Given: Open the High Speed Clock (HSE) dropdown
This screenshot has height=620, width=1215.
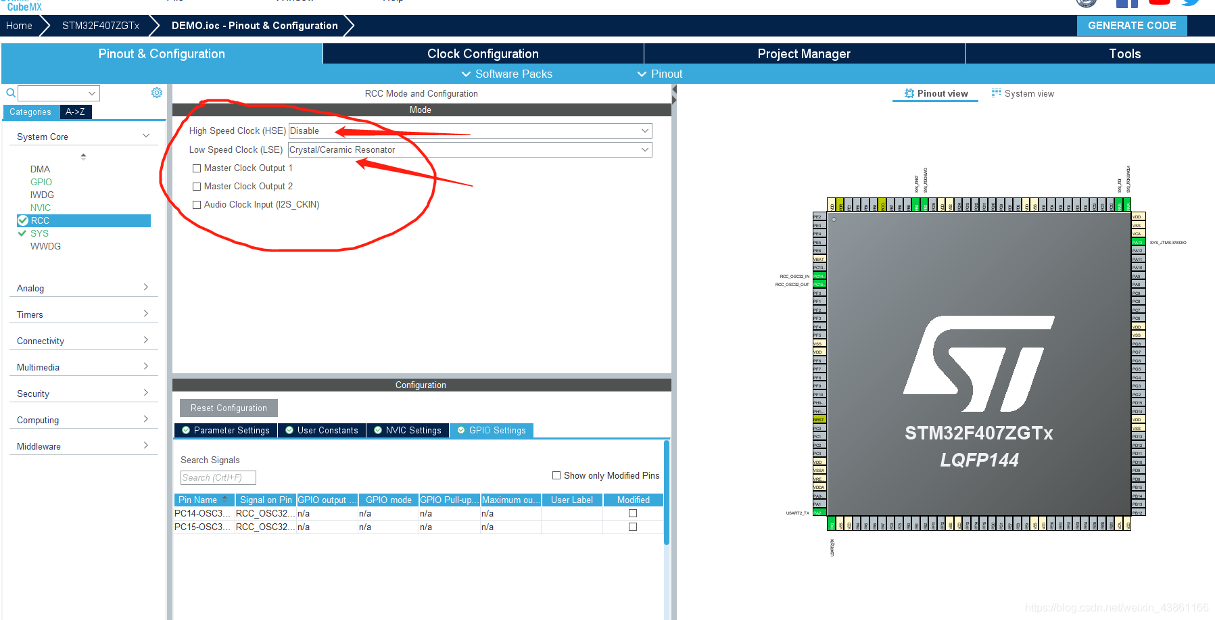Looking at the screenshot, I should [470, 130].
